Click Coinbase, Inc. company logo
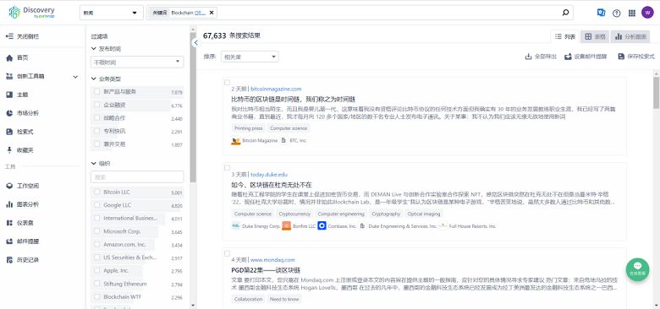Image resolution: width=660 pixels, height=309 pixels. pos(322,226)
